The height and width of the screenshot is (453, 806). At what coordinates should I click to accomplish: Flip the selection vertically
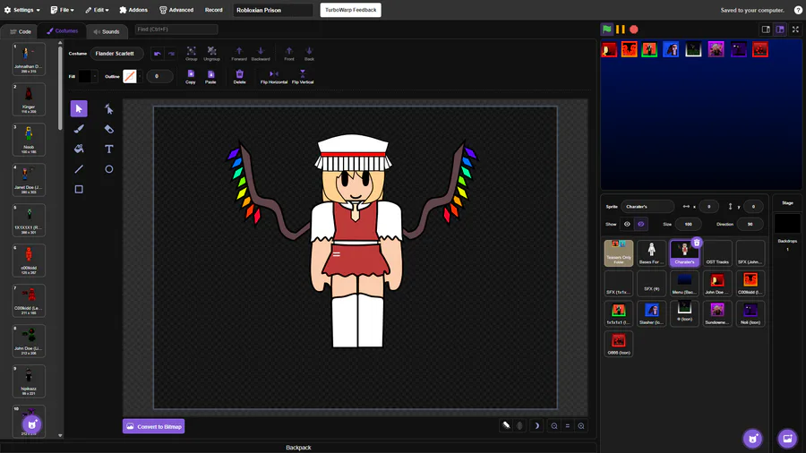coord(303,76)
